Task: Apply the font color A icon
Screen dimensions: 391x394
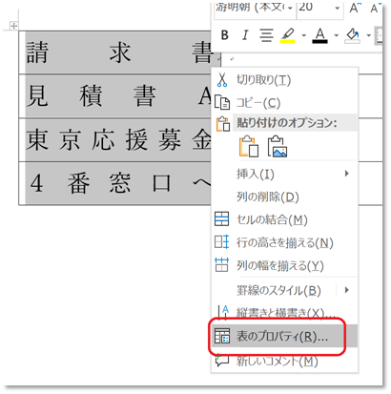Action: [319, 35]
